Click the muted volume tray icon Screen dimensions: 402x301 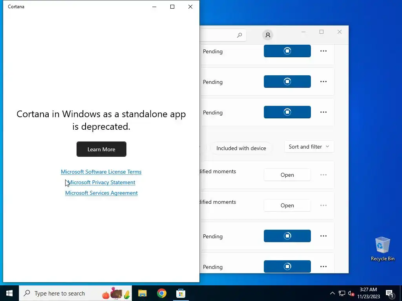tap(351, 293)
